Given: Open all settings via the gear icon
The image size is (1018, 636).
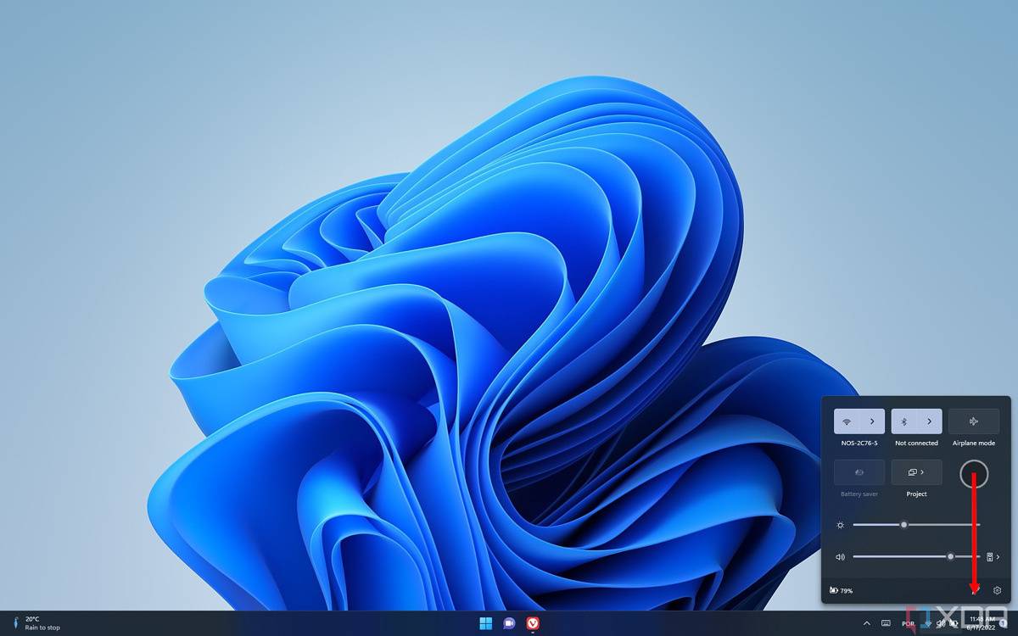Looking at the screenshot, I should point(998,590).
